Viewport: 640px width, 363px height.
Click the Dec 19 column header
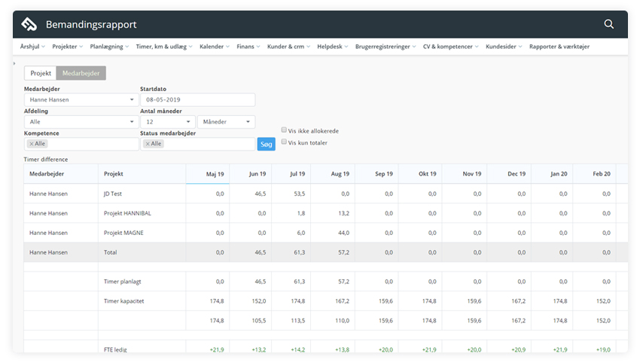click(x=509, y=173)
